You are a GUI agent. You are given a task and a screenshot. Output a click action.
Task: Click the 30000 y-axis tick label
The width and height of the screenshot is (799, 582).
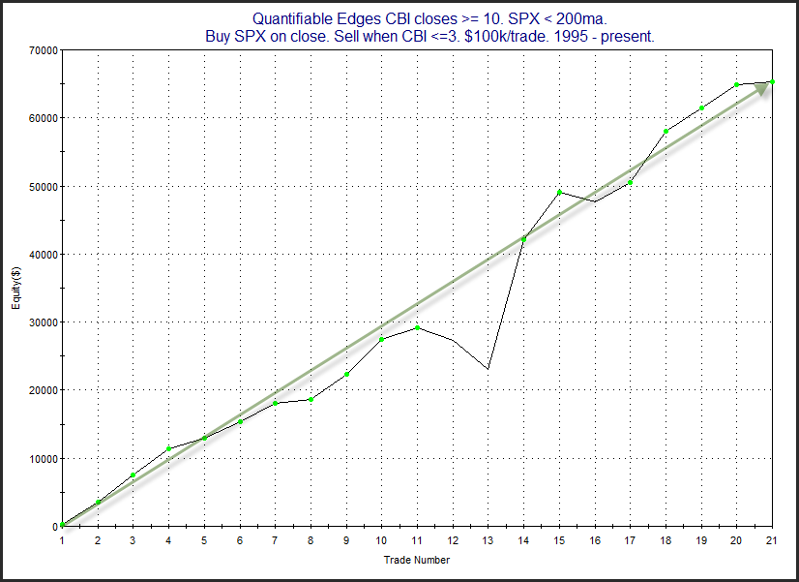[44, 322]
